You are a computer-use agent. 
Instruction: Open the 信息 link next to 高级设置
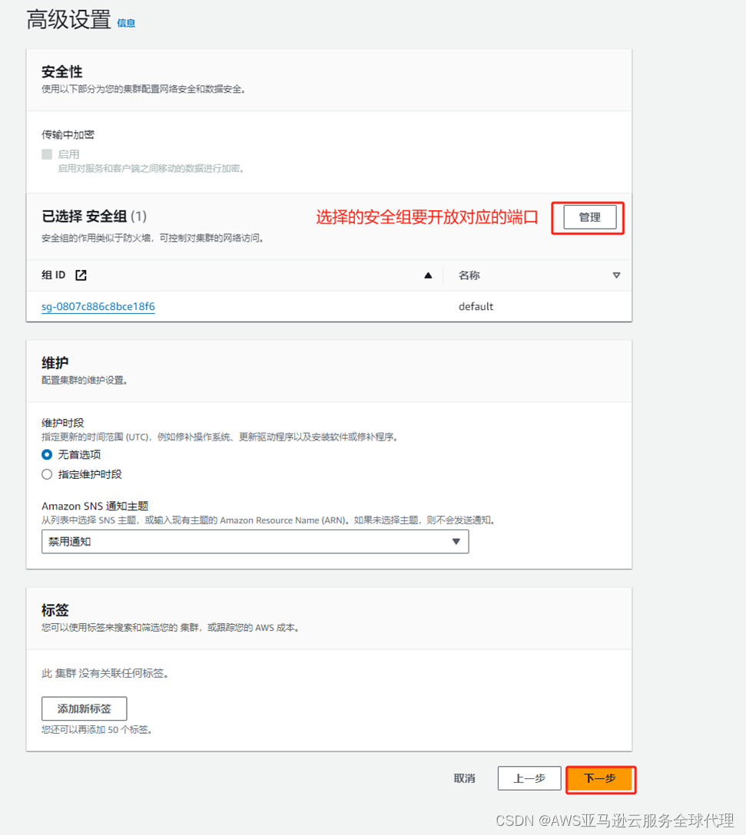click(125, 24)
